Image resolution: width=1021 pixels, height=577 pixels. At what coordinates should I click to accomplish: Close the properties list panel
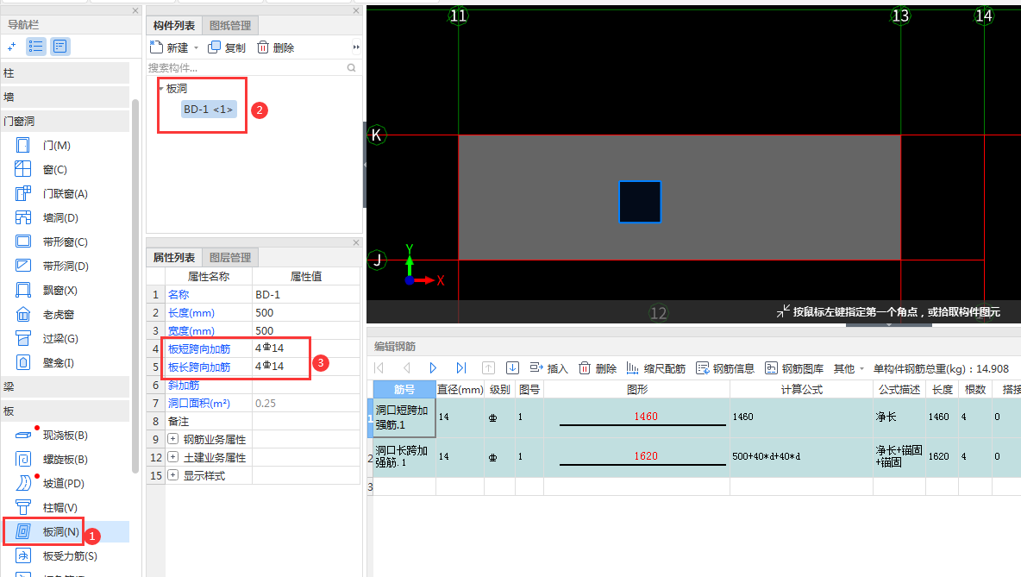(x=356, y=242)
